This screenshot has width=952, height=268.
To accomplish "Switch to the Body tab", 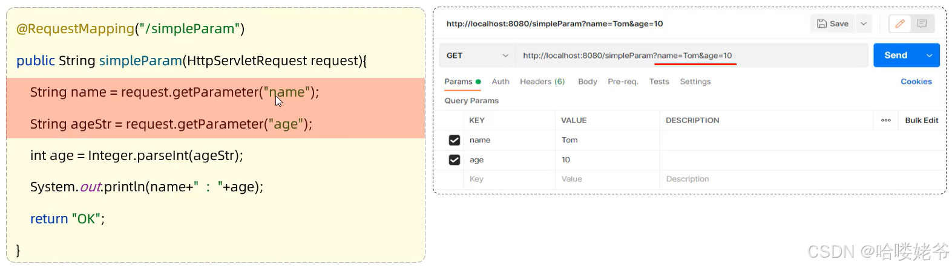I will (587, 81).
